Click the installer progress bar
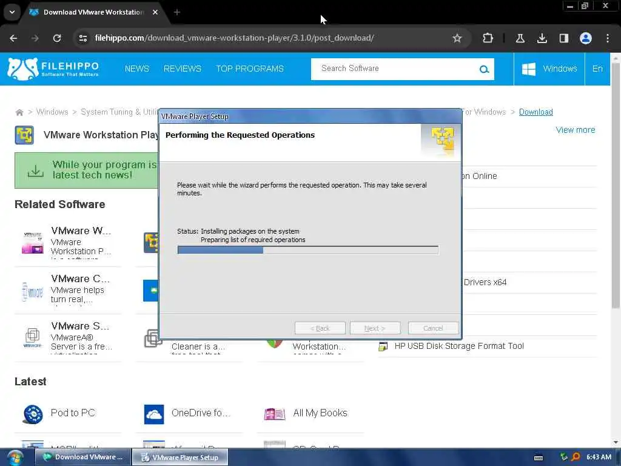 pyautogui.click(x=307, y=250)
